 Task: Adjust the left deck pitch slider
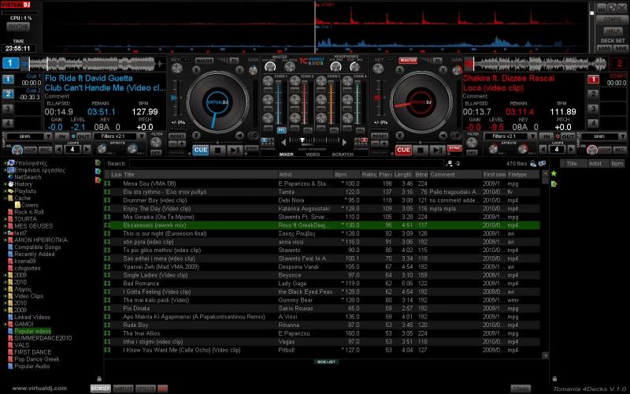[x=174, y=98]
